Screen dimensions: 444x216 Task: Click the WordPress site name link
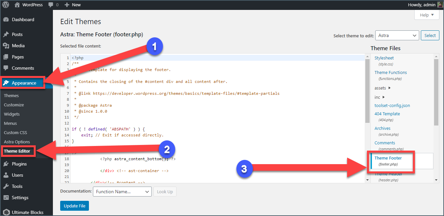(32, 5)
